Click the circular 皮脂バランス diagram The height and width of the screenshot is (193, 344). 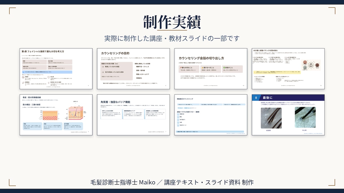[311, 65]
